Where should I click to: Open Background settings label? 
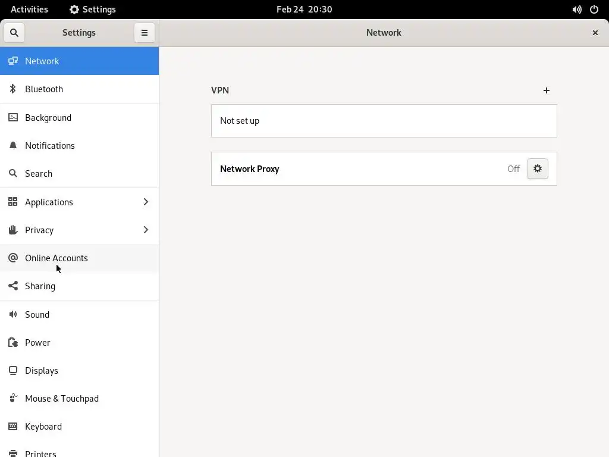48,118
